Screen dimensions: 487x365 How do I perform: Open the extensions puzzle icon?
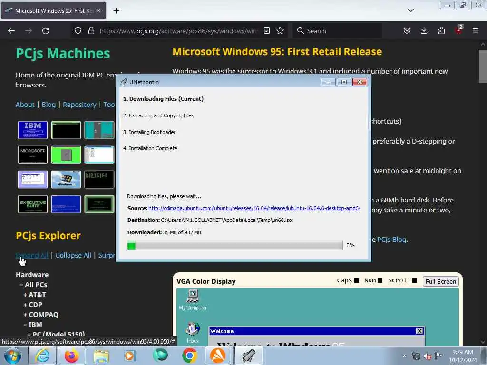(441, 30)
